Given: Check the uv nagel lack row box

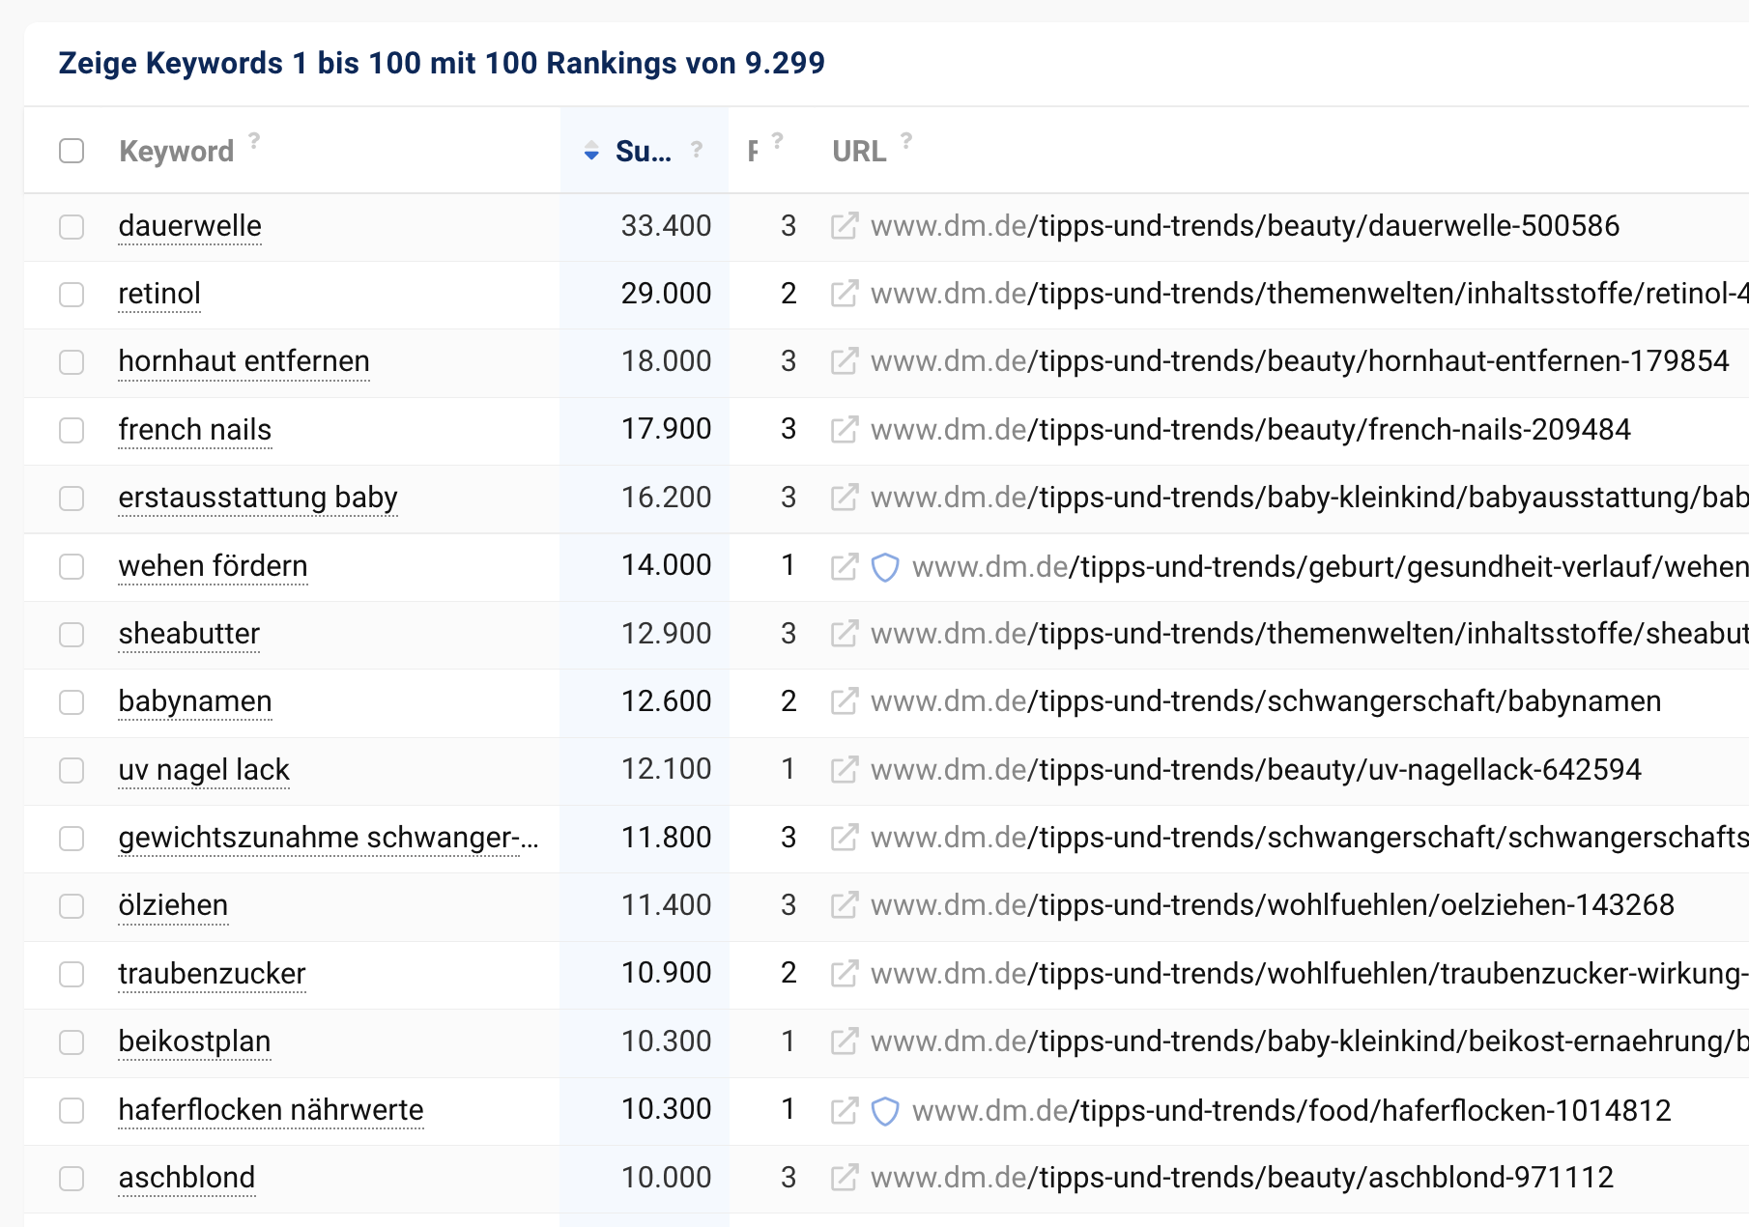Looking at the screenshot, I should tap(72, 771).
